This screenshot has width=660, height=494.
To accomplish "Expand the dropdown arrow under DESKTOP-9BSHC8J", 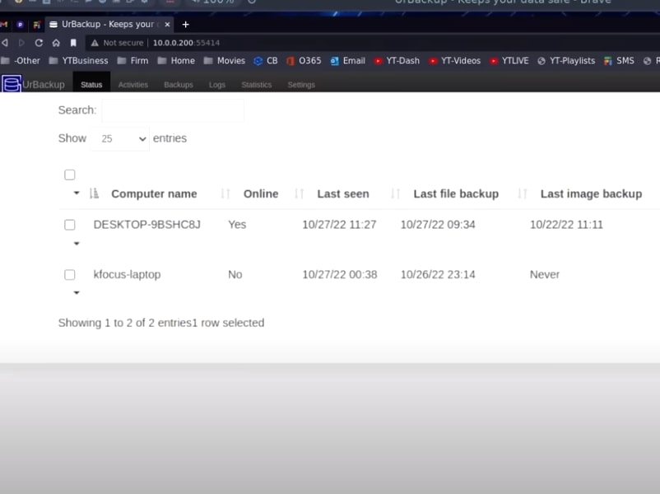I will point(77,243).
